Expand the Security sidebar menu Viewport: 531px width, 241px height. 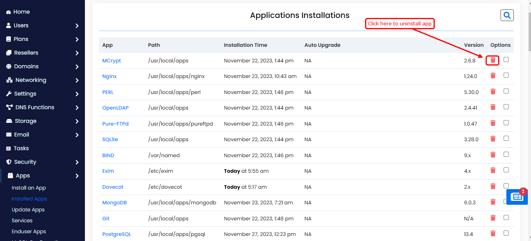42,162
